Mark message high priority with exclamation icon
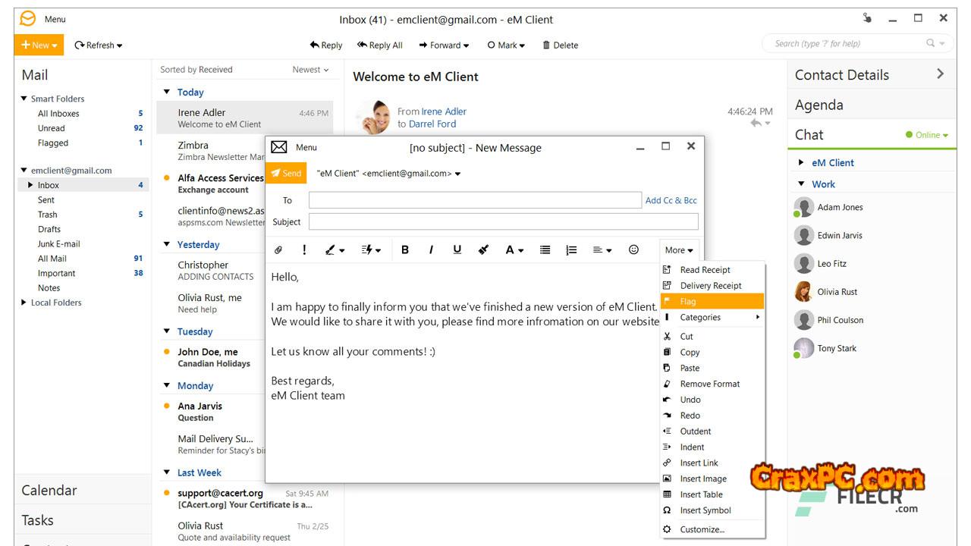The width and height of the screenshot is (971, 546). click(304, 250)
